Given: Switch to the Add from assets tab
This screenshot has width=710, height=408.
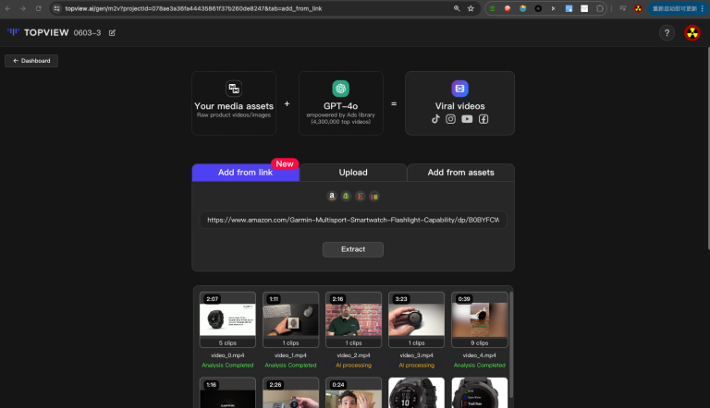Looking at the screenshot, I should (x=460, y=173).
